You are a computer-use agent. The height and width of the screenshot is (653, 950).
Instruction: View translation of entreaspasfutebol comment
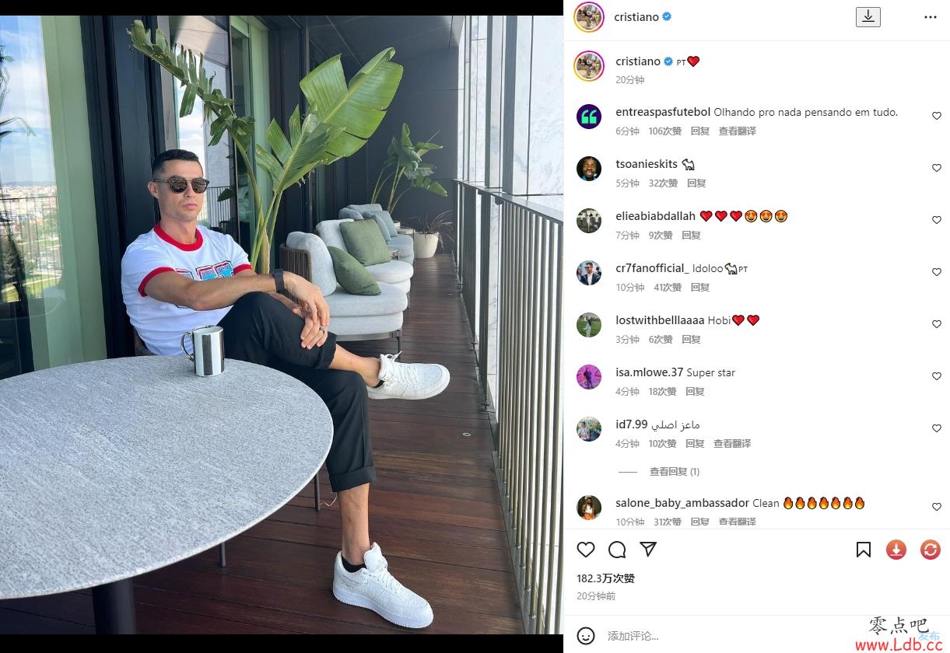point(738,131)
